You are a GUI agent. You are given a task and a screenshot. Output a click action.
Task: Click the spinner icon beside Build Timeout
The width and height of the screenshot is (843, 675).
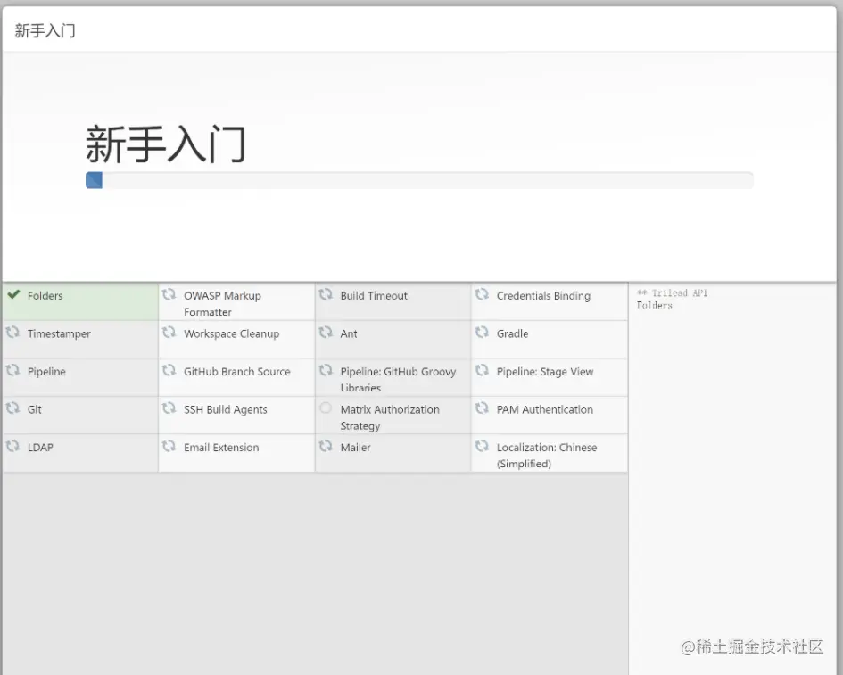point(326,294)
